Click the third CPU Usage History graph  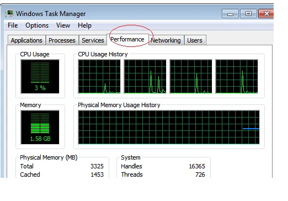pyautogui.click(x=191, y=76)
